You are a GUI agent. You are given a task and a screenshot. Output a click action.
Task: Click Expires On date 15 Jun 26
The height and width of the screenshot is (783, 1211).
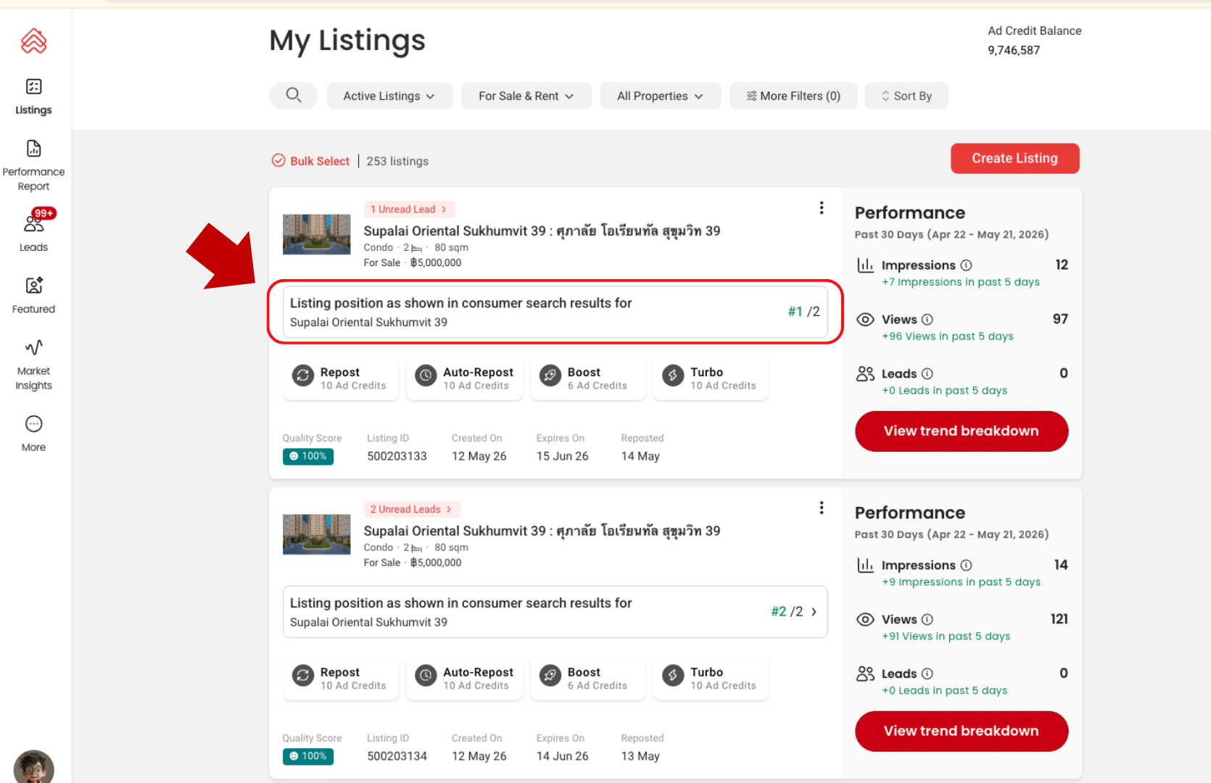pos(562,457)
